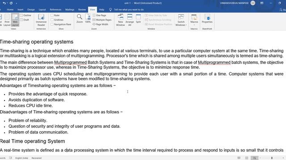Click the proofing status bar icon

click(x=10, y=158)
